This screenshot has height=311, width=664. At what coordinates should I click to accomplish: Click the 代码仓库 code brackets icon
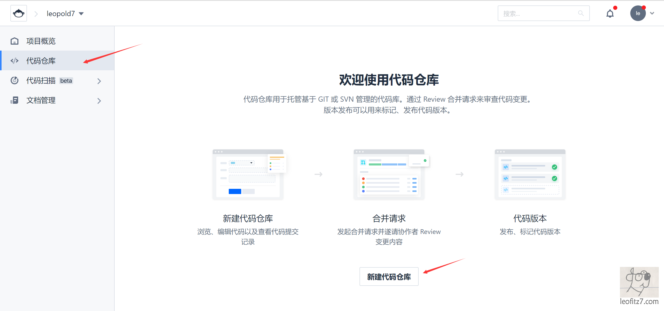point(15,61)
